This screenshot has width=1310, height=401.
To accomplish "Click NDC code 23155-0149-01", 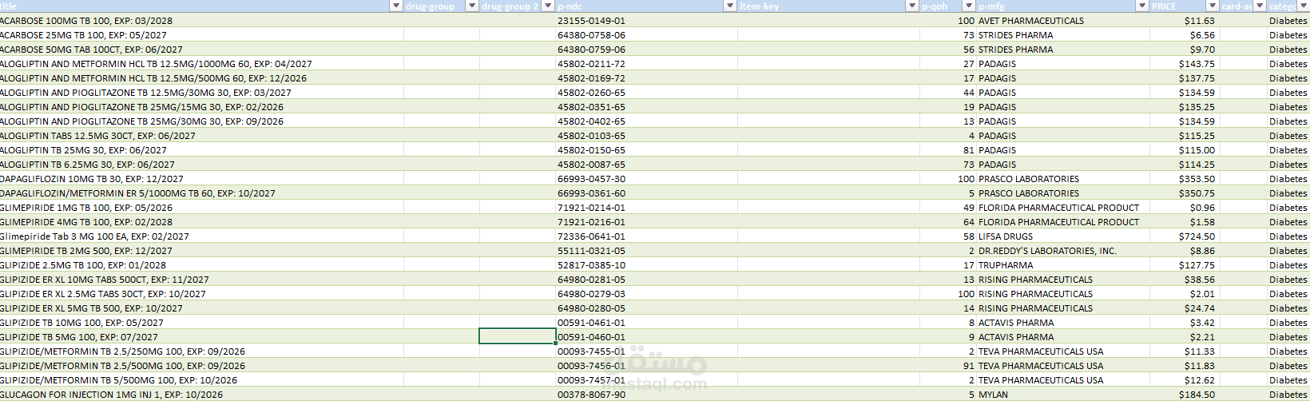I will pyautogui.click(x=591, y=21).
